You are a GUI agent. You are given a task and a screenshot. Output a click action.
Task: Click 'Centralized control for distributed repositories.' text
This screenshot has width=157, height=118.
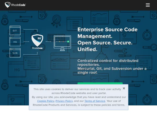point(108,63)
